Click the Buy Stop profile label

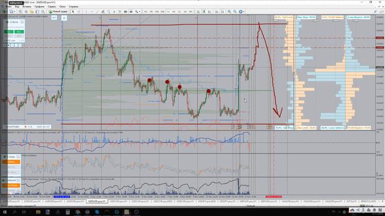tap(306, 17)
